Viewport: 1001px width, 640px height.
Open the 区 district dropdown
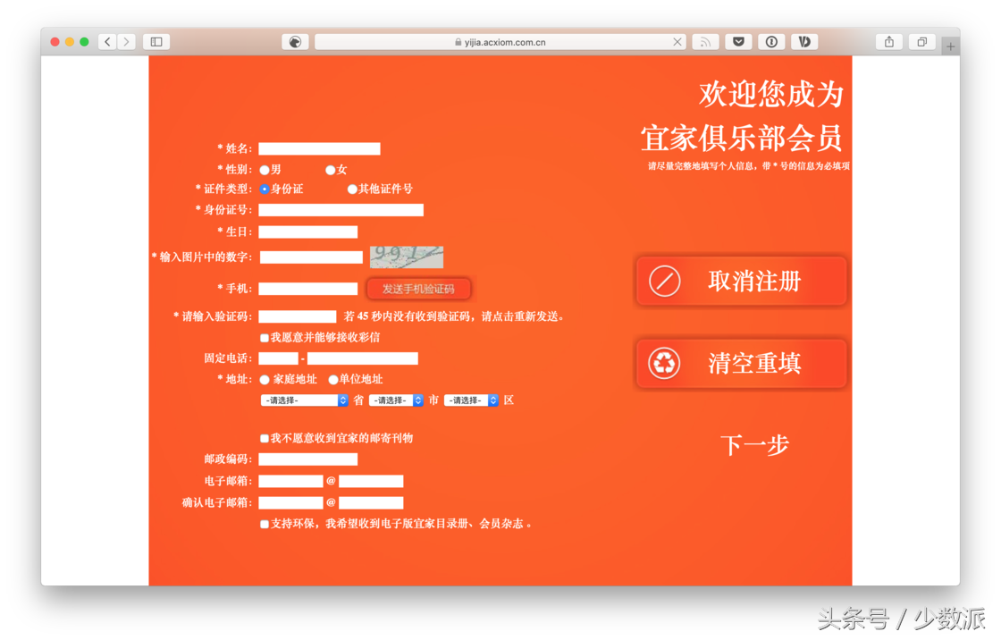(471, 400)
